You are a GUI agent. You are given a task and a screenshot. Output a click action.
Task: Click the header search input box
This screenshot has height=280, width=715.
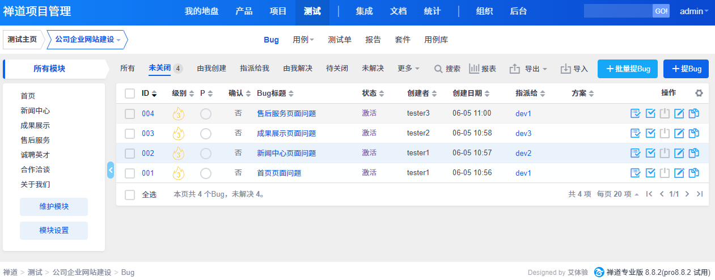(x=618, y=11)
